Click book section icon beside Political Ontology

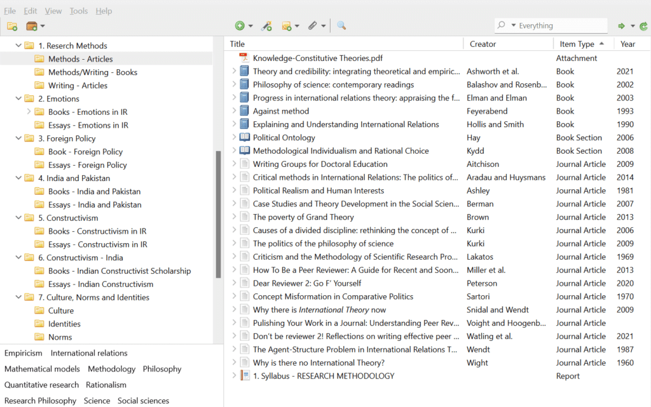click(x=245, y=137)
